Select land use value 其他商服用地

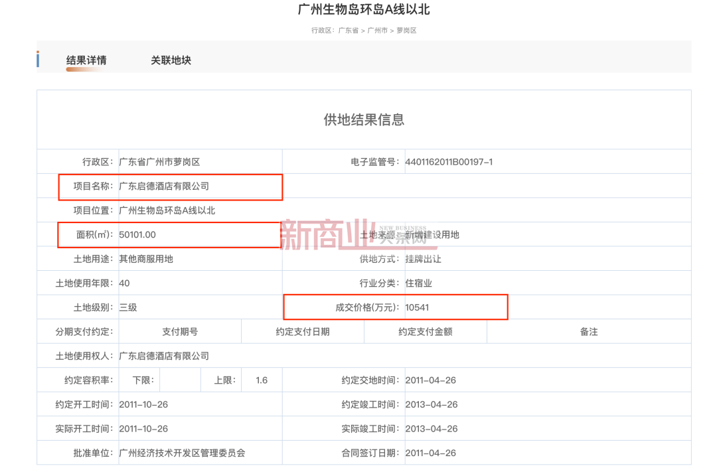(146, 259)
